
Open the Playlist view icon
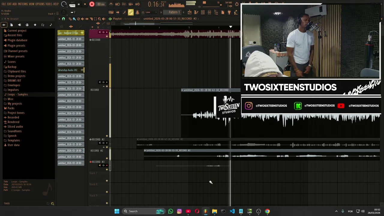[x=190, y=12]
